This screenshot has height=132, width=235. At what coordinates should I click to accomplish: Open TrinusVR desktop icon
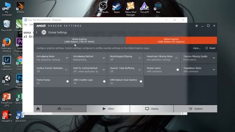pyautogui.click(x=144, y=7)
